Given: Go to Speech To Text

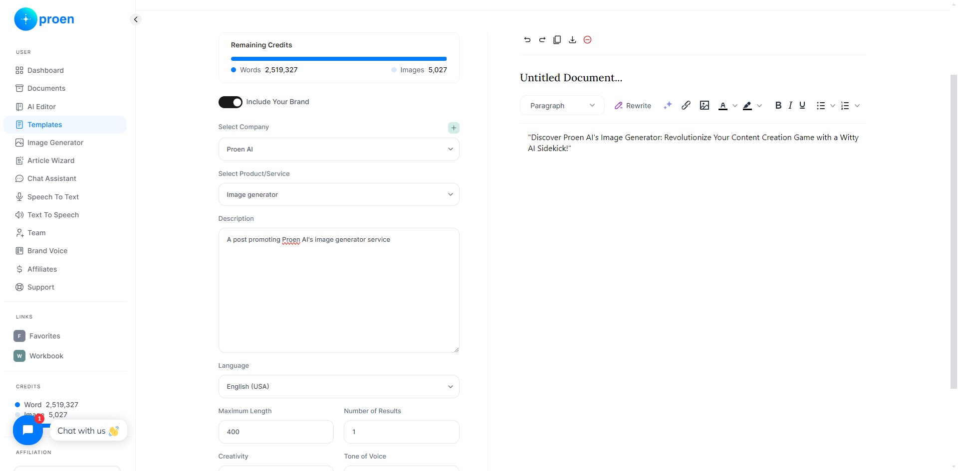Looking at the screenshot, I should click(x=65, y=197).
